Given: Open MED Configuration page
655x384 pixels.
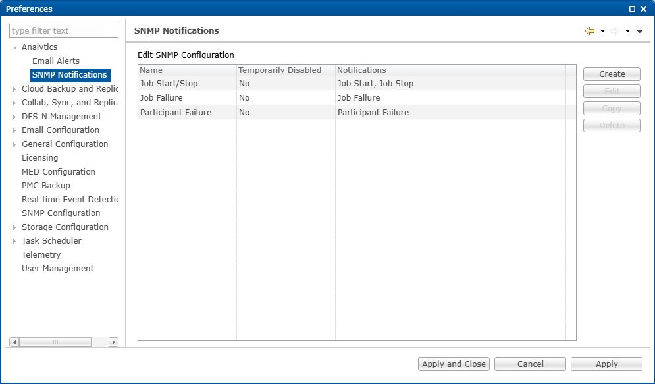Looking at the screenshot, I should (59, 172).
